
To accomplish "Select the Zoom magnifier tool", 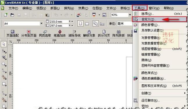I will [x=4, y=64].
